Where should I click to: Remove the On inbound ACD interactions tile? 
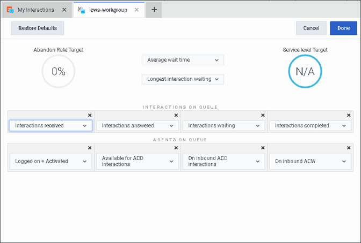click(263, 148)
